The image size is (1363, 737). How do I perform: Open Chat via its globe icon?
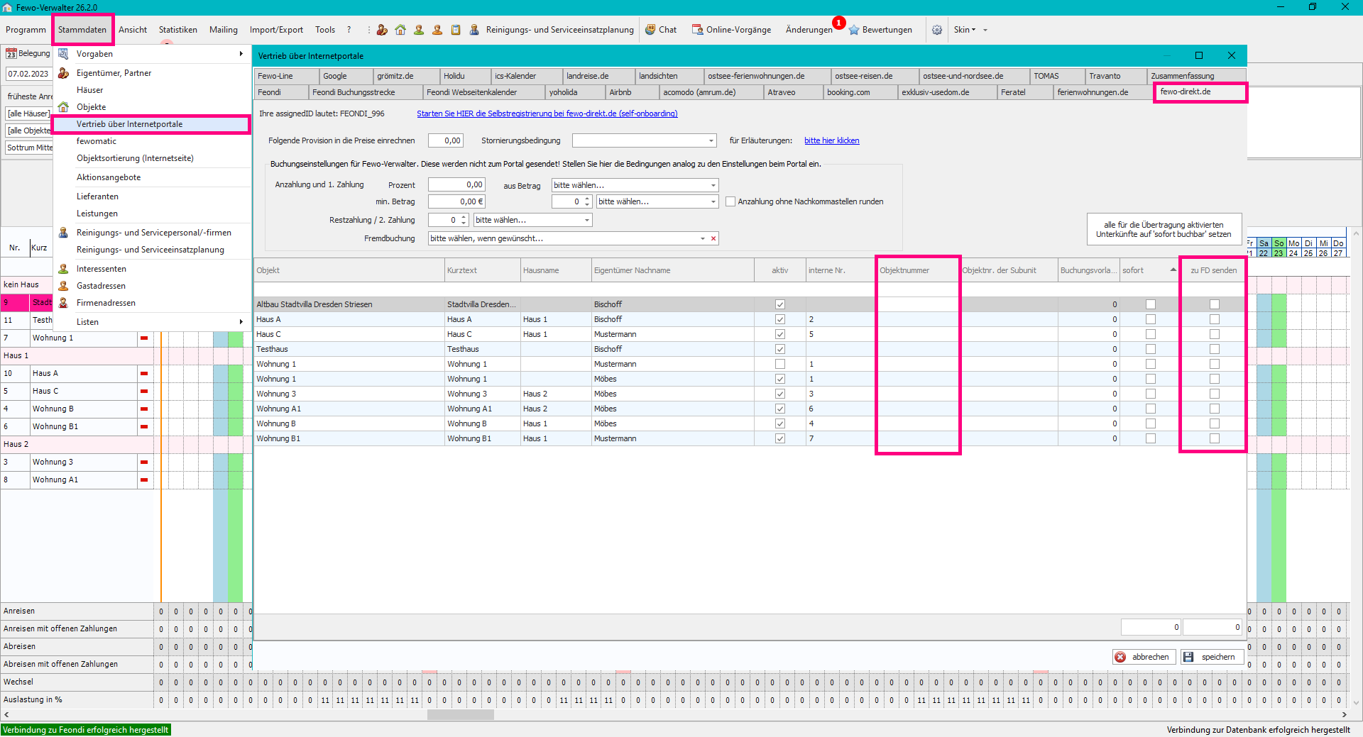tap(650, 30)
